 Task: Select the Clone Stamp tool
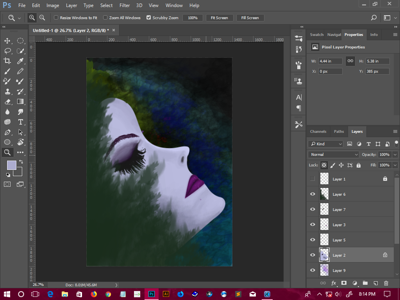[8, 91]
